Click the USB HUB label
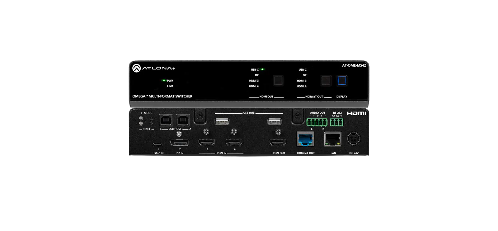498x231 pixels. tap(249, 113)
